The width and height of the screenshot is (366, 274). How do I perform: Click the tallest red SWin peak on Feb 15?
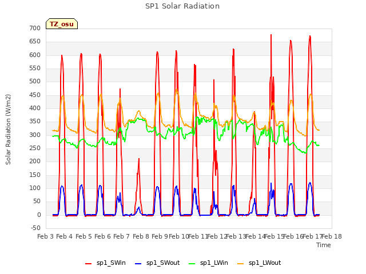[271, 35]
